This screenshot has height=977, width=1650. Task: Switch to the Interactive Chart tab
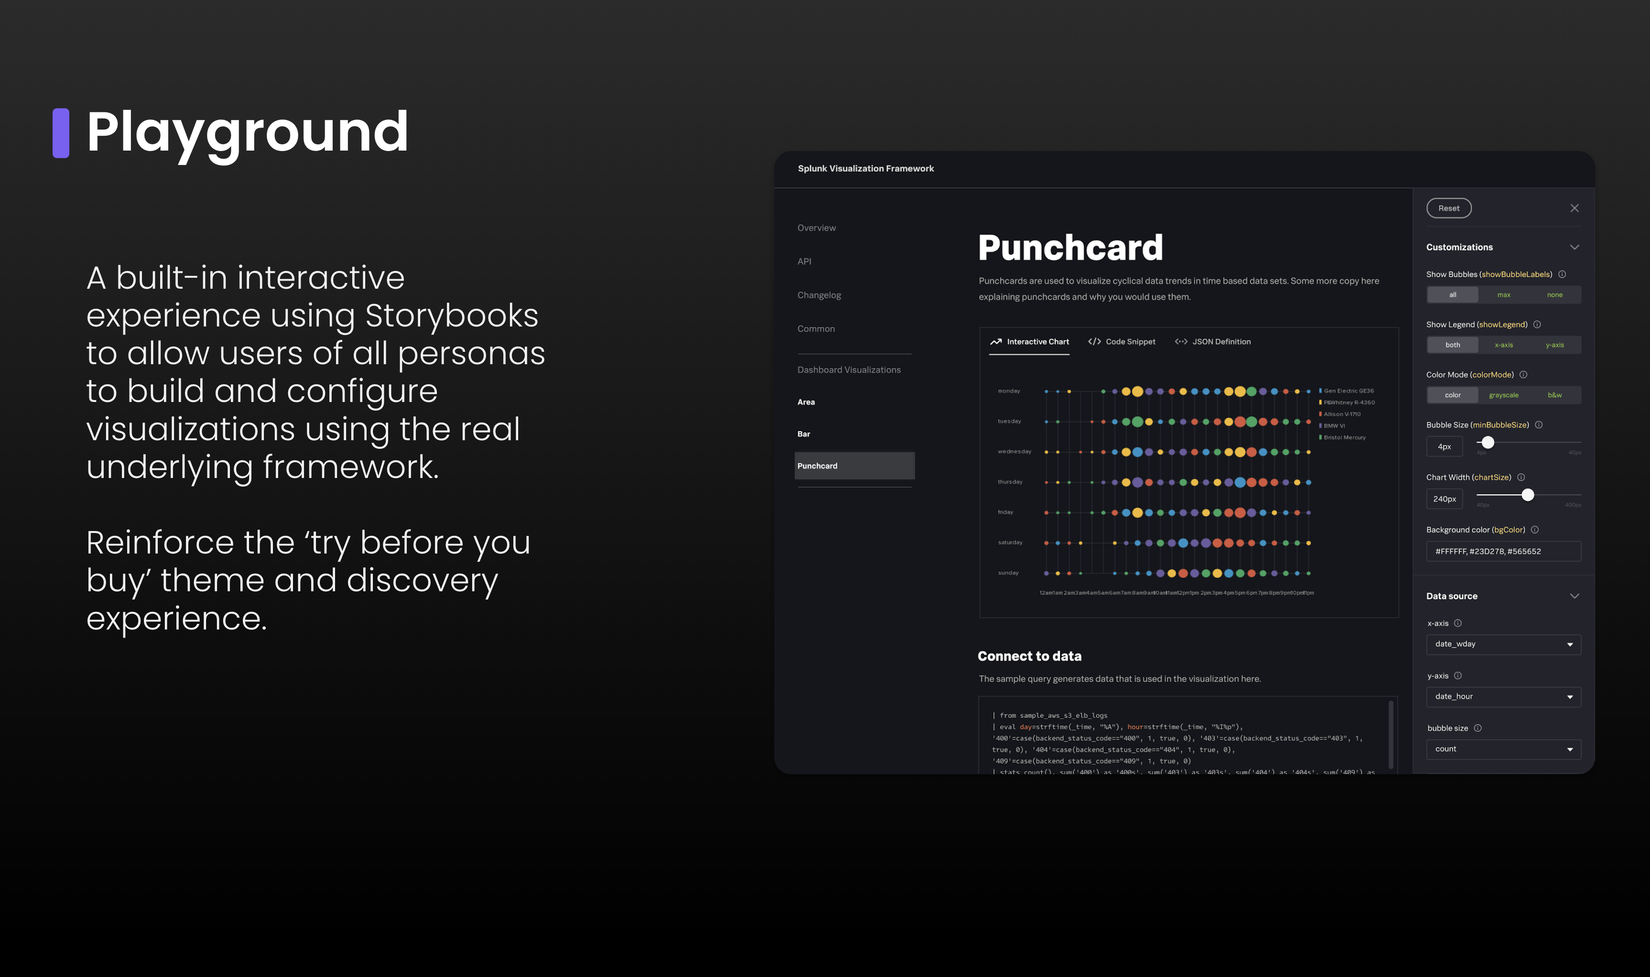point(1029,342)
